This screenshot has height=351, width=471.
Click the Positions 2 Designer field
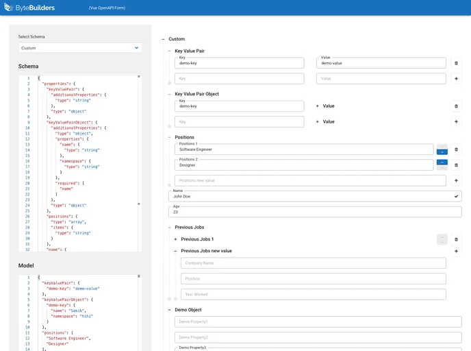pyautogui.click(x=304, y=165)
